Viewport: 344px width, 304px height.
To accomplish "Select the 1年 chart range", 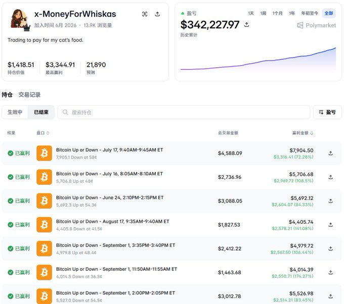I will click(292, 13).
